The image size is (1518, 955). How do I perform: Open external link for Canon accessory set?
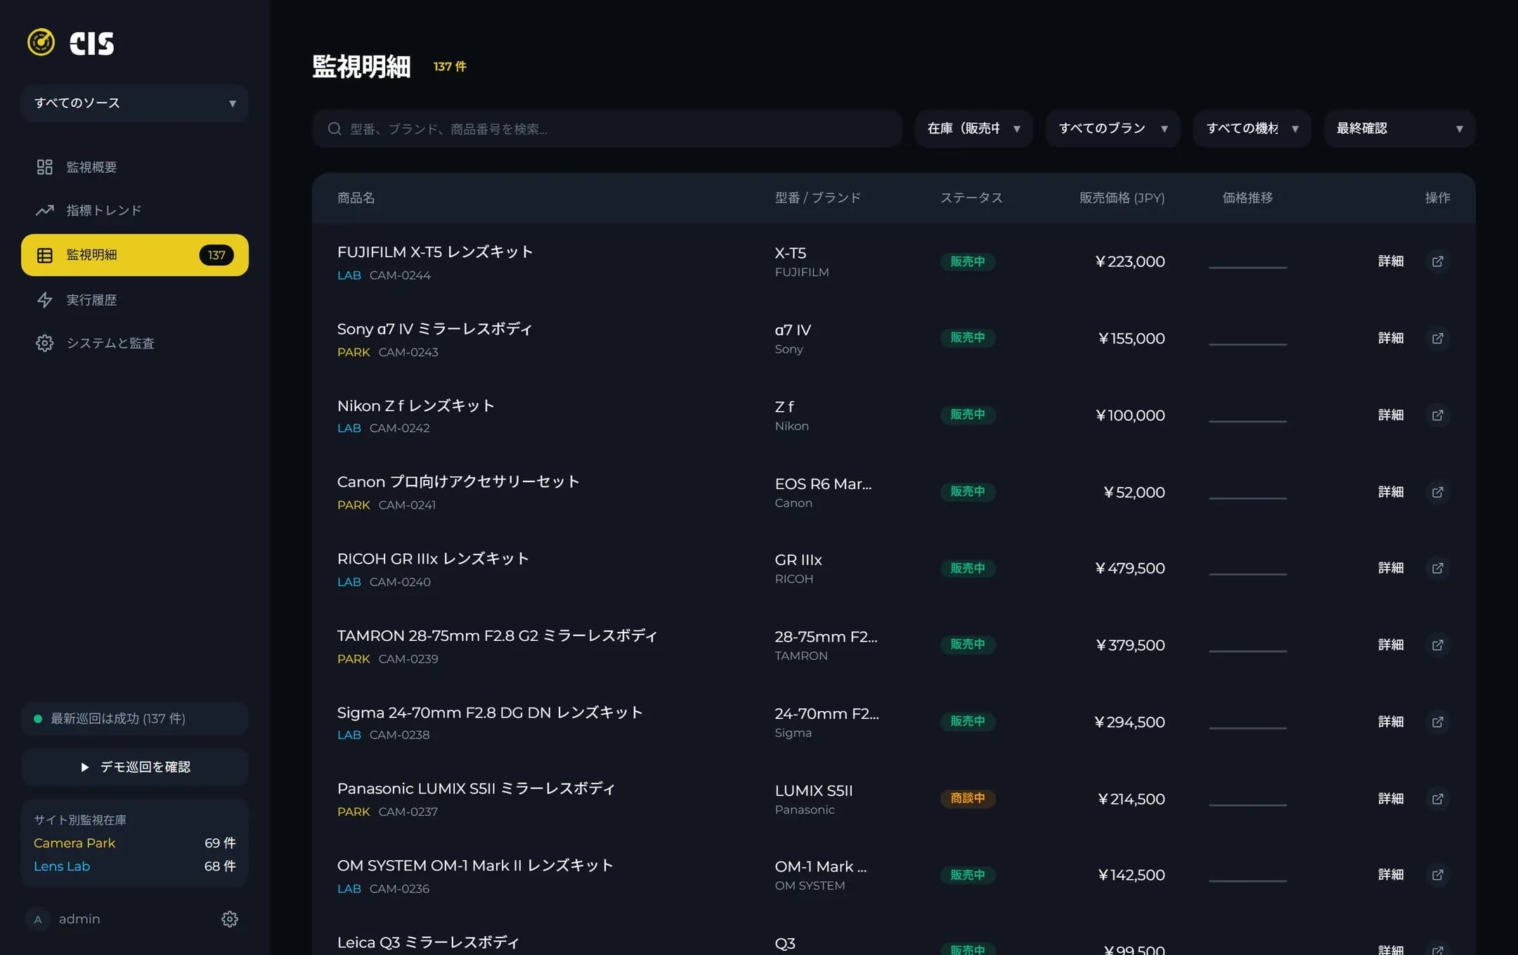(1438, 492)
